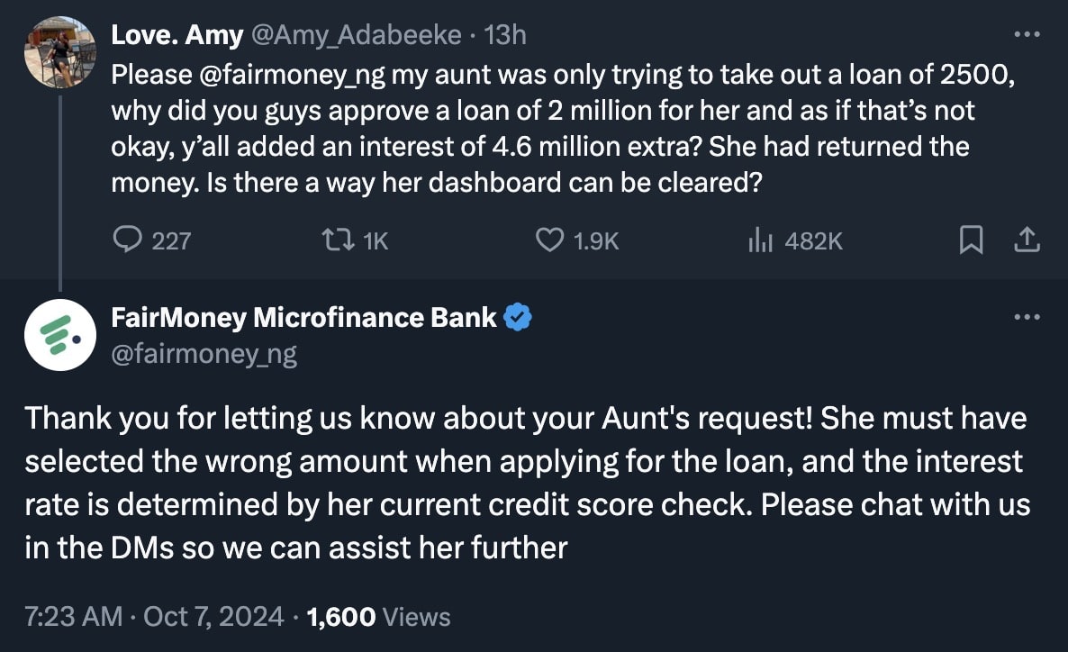The image size is (1068, 652).
Task: Open more options on FairMoney's reply
Action: pyautogui.click(x=1027, y=317)
